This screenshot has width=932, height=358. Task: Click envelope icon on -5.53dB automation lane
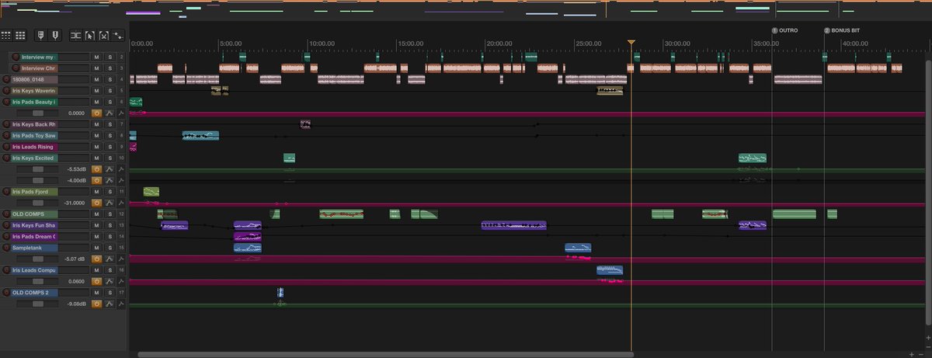pos(110,169)
